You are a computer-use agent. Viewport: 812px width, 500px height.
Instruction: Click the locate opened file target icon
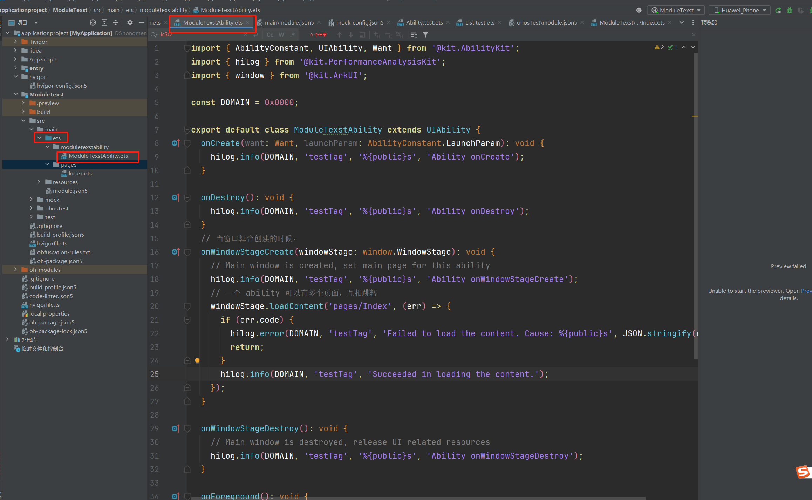[x=93, y=22]
